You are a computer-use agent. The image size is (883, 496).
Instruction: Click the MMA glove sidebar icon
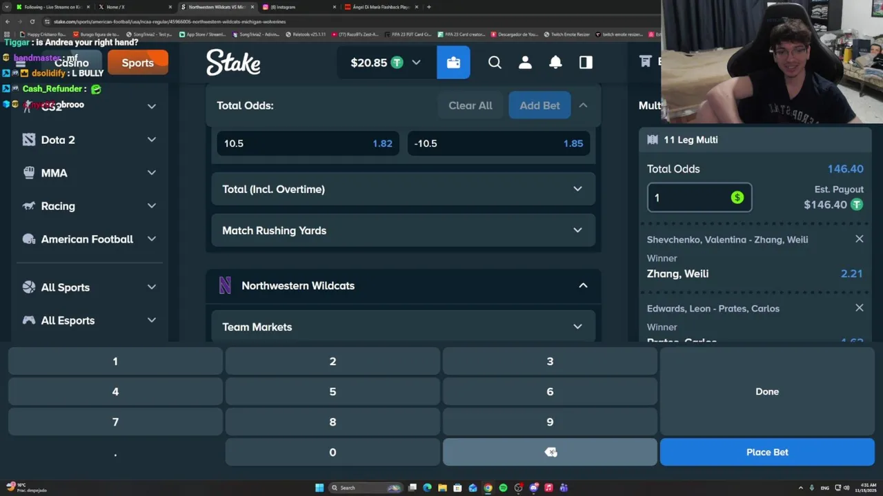click(29, 173)
